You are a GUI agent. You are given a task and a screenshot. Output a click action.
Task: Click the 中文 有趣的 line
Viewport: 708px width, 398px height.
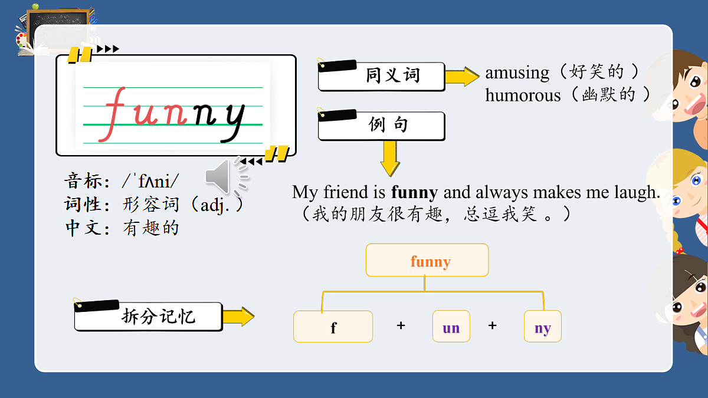pyautogui.click(x=122, y=228)
